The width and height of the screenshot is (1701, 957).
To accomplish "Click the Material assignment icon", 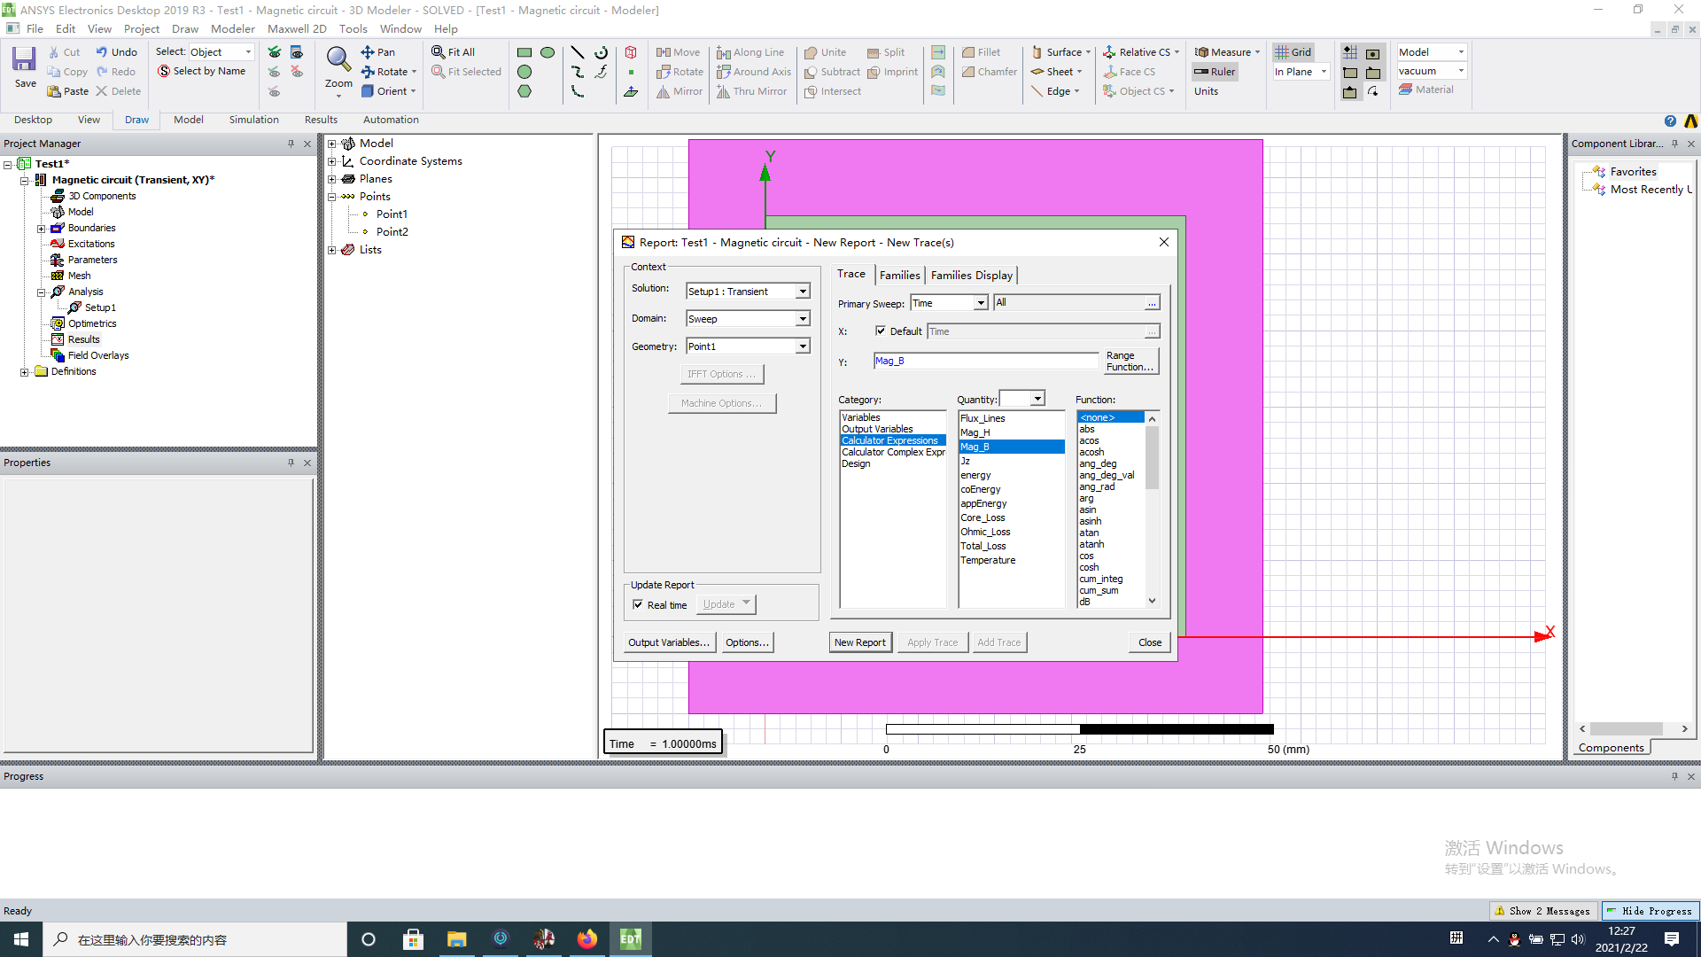I will [1405, 89].
